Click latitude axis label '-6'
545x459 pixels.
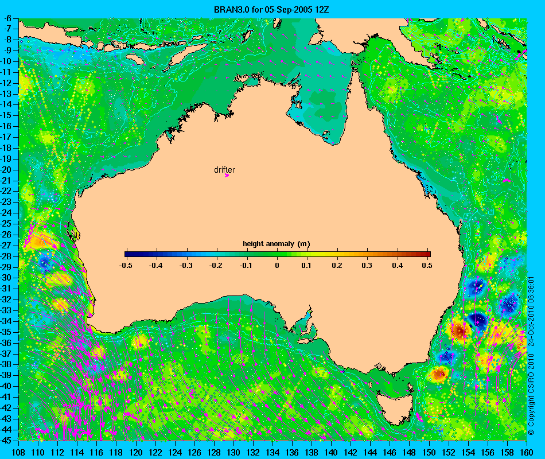pos(8,18)
